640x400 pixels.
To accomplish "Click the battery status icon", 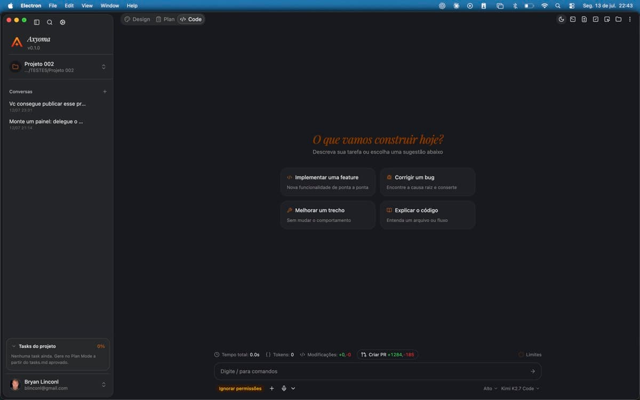I will 529,5.
